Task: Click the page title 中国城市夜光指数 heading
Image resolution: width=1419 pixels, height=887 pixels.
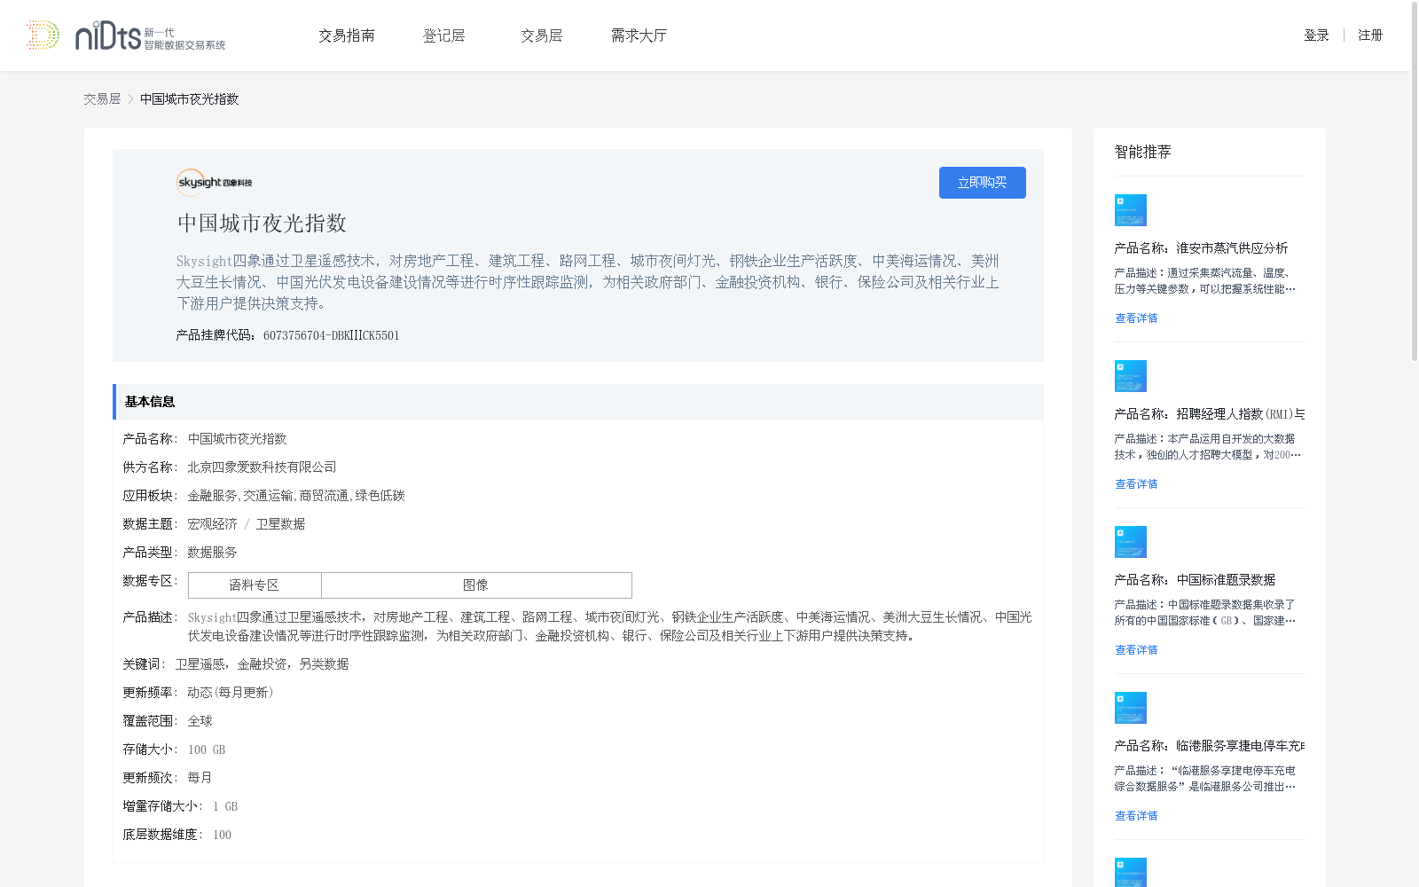Action: (262, 224)
